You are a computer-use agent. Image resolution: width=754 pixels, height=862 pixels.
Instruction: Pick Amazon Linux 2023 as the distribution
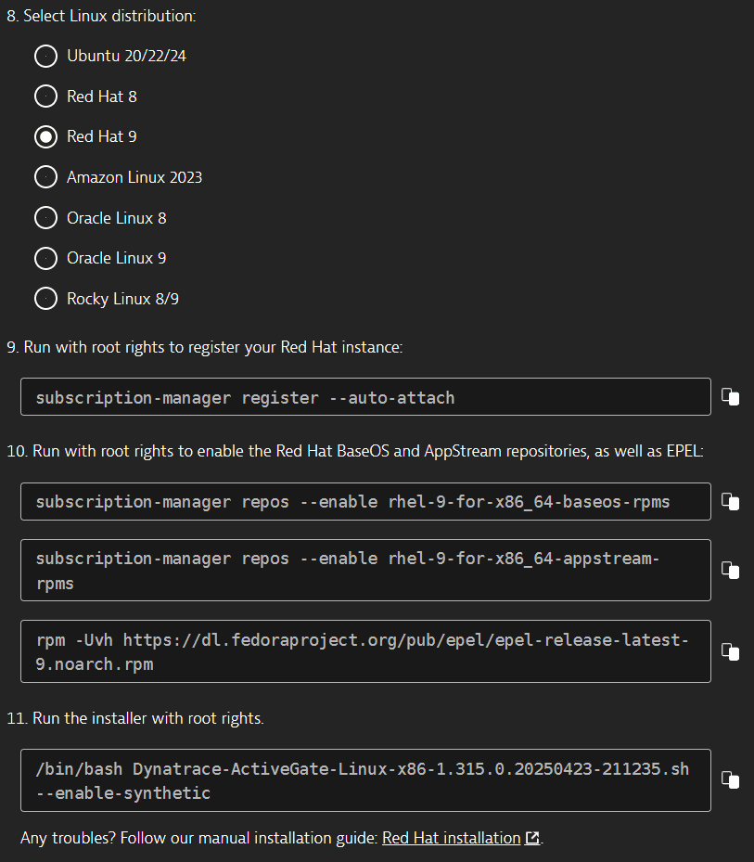tap(45, 177)
